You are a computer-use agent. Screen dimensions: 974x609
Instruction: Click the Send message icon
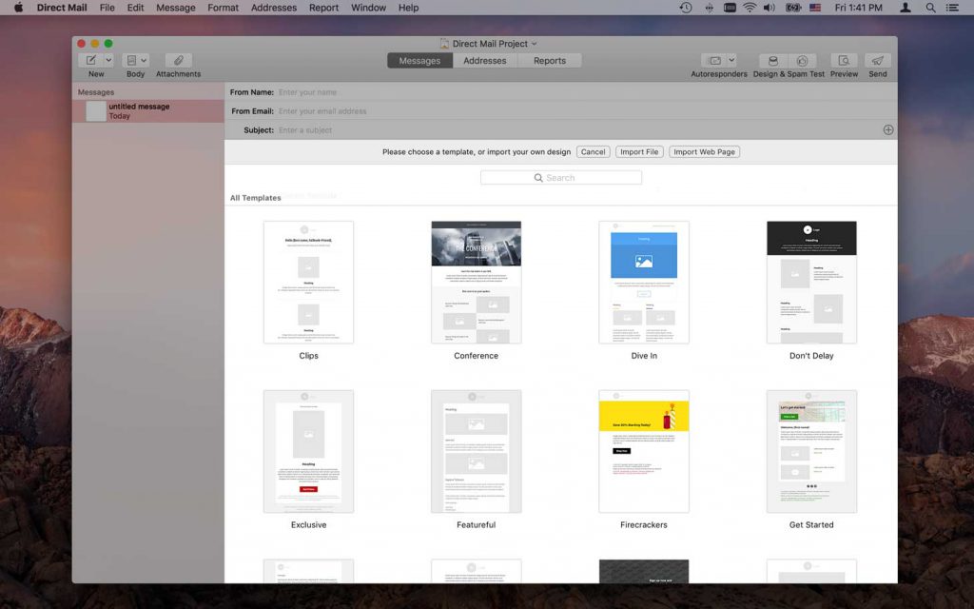pos(877,59)
